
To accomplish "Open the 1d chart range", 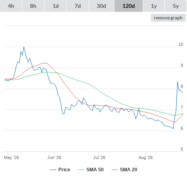I will (56, 6).
